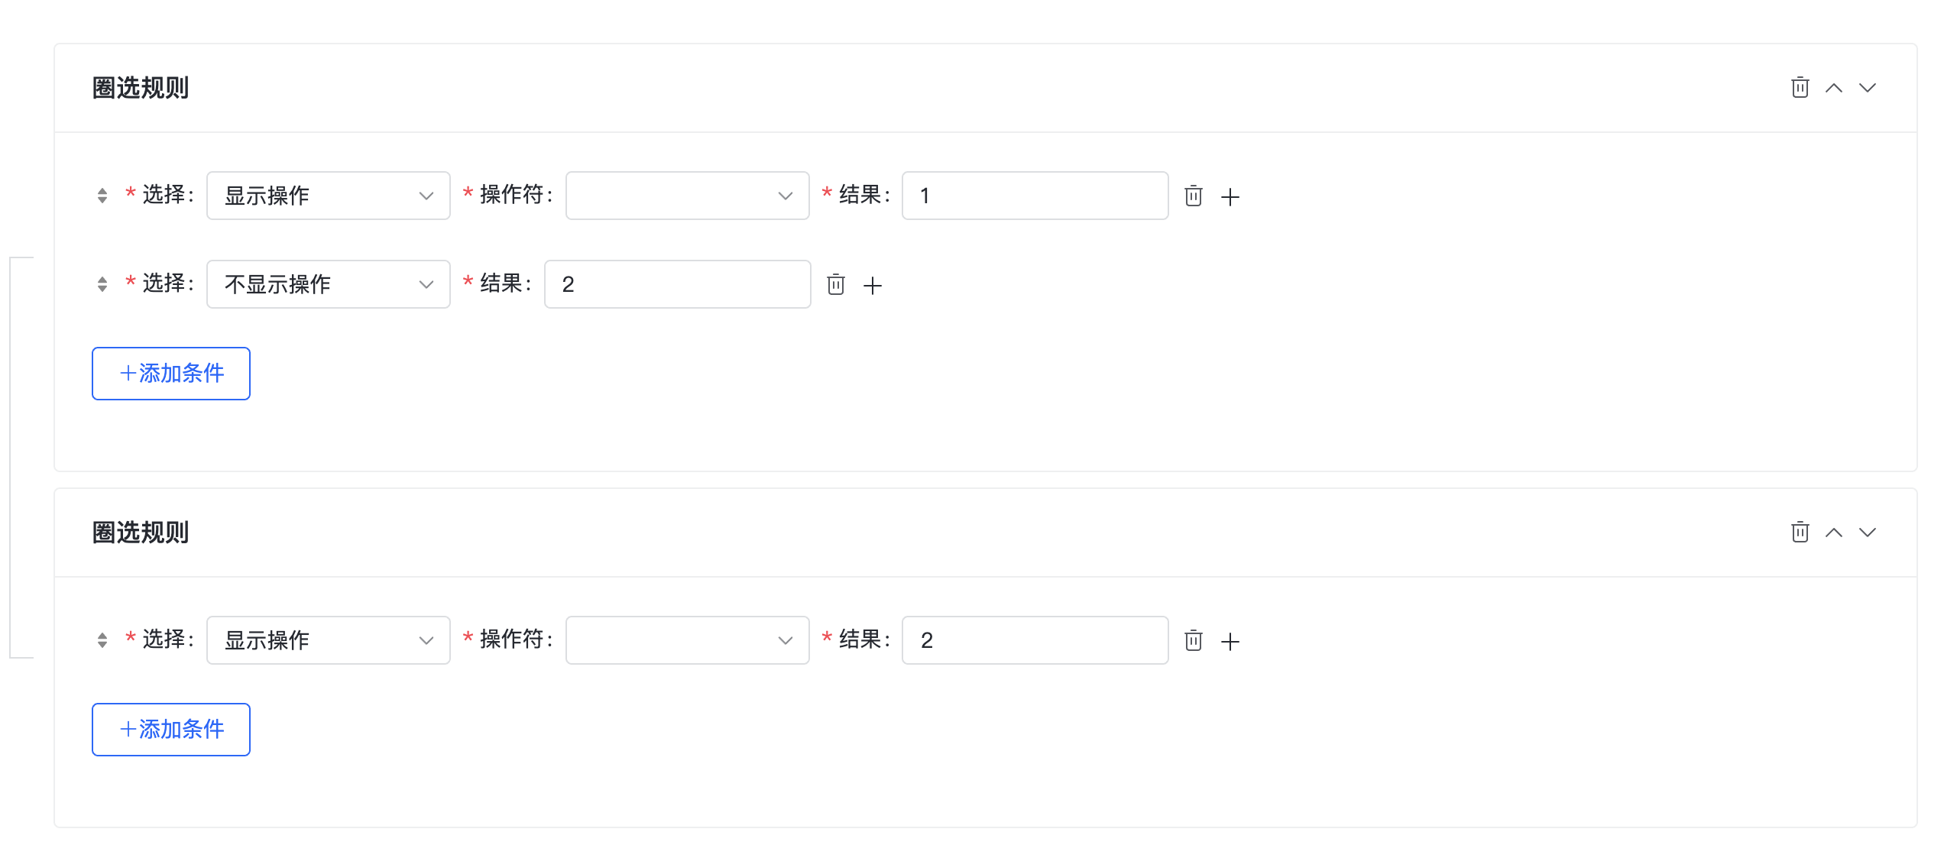The width and height of the screenshot is (1944, 845).
Task: Add a row using plus icon beside 不显示操作
Action: click(873, 283)
